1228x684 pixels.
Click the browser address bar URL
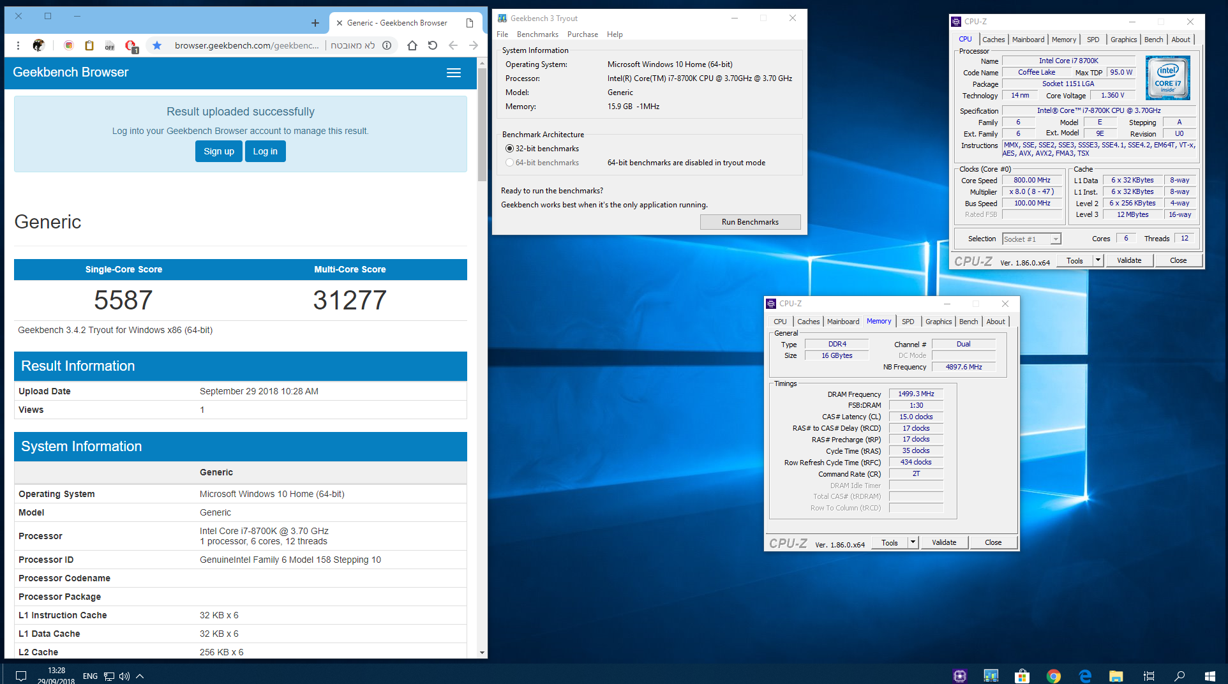point(246,45)
